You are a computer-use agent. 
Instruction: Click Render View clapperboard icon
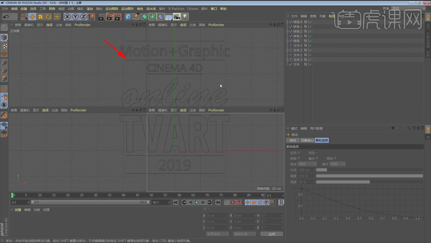101,17
